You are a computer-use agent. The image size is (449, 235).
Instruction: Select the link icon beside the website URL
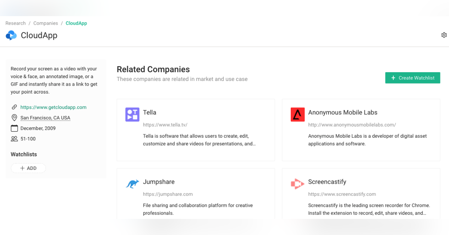pos(14,107)
